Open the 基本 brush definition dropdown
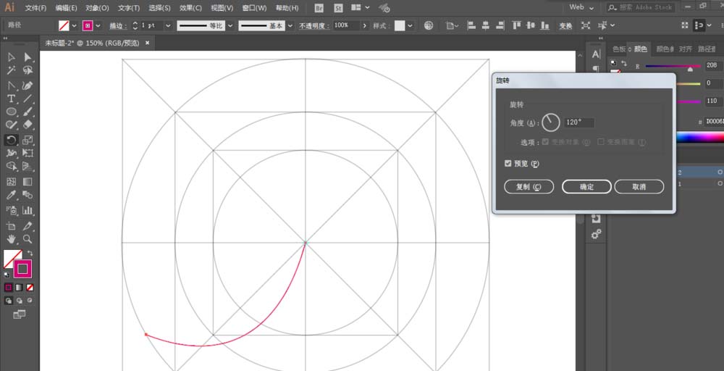The height and width of the screenshot is (371, 724). click(290, 26)
